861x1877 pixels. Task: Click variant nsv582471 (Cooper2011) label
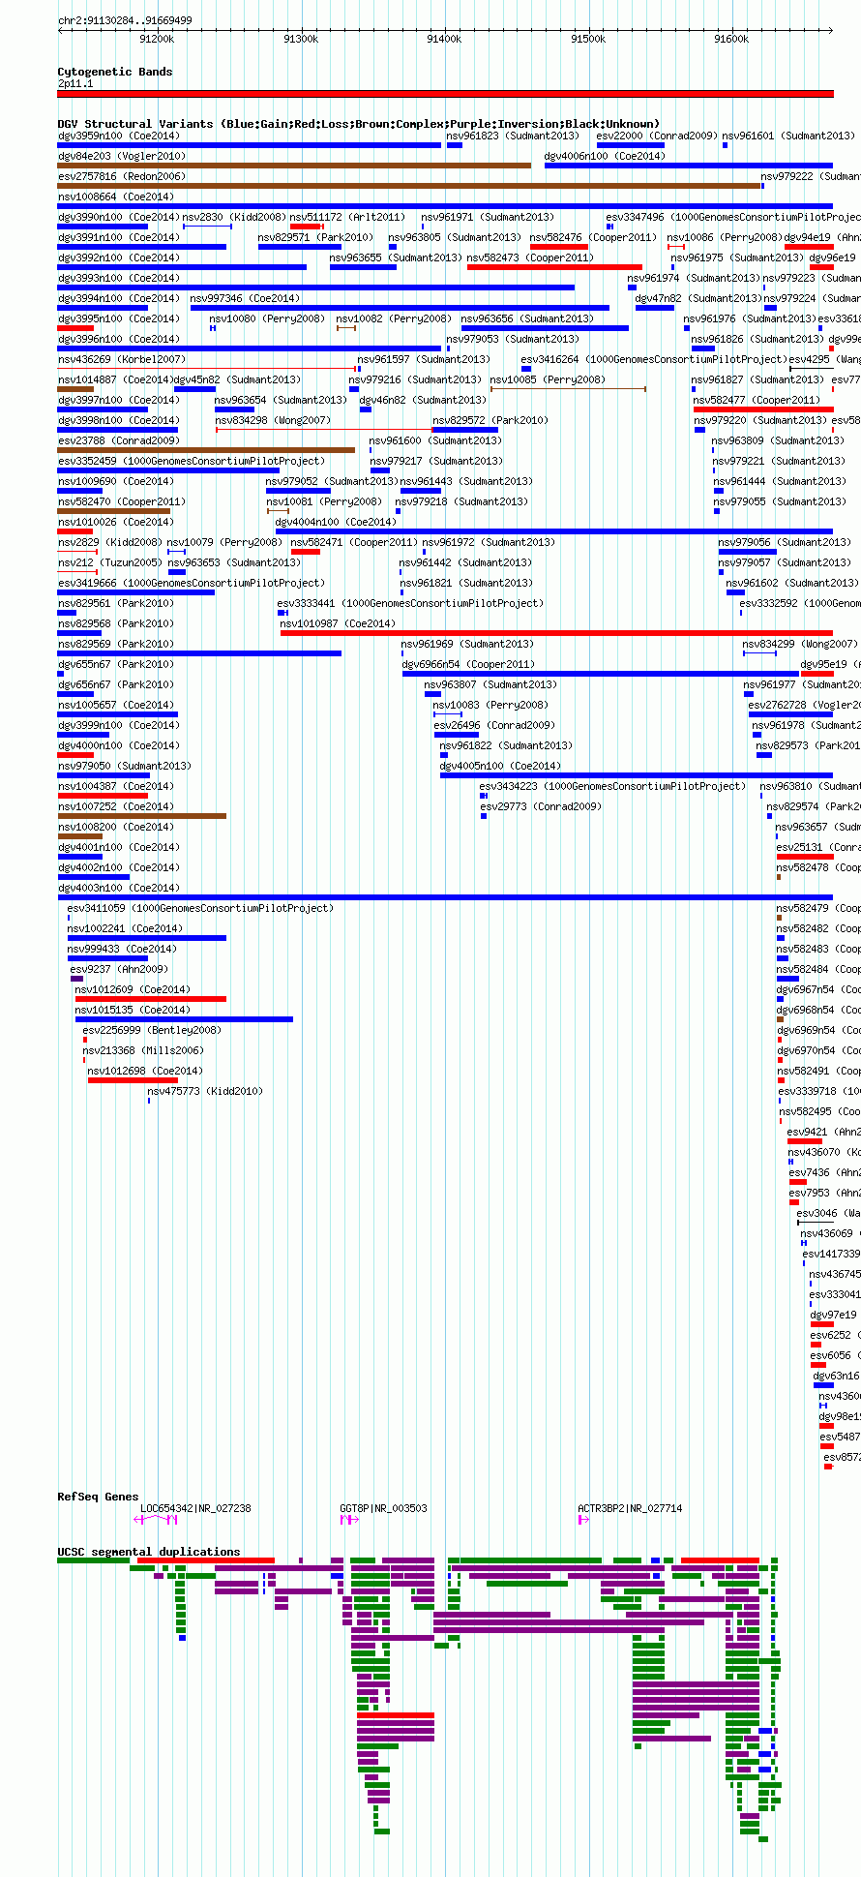coord(354,542)
